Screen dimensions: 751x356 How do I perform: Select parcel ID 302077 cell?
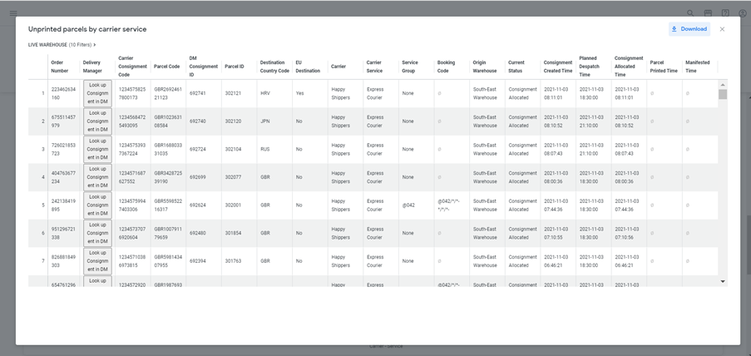(x=239, y=177)
